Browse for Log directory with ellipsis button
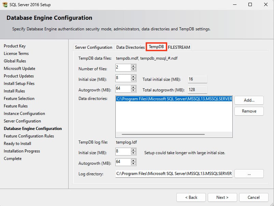 [249, 174]
